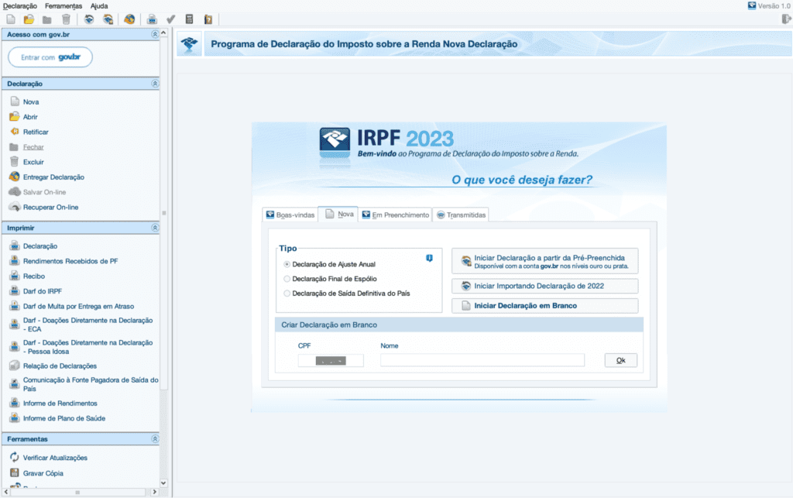Image resolution: width=793 pixels, height=498 pixels.
Task: Click the Nome input field
Action: [x=482, y=360]
